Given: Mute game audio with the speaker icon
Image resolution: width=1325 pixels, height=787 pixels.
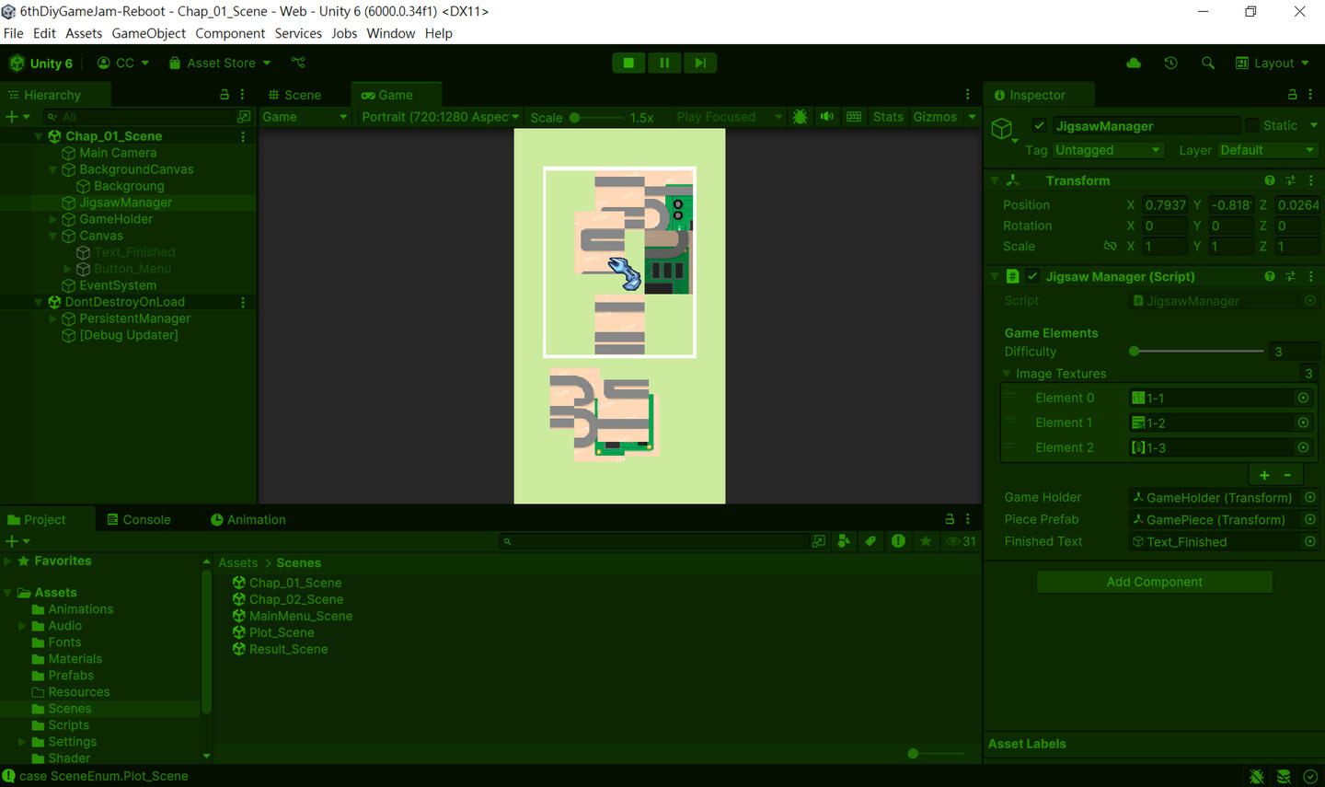Looking at the screenshot, I should (x=827, y=117).
